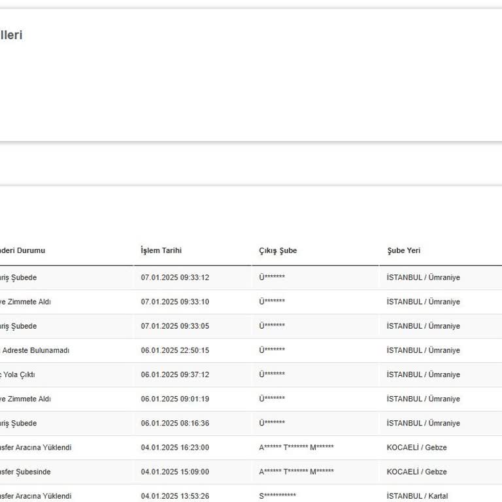Click the Çıkış Şube column header
502x502 pixels.
[278, 250]
